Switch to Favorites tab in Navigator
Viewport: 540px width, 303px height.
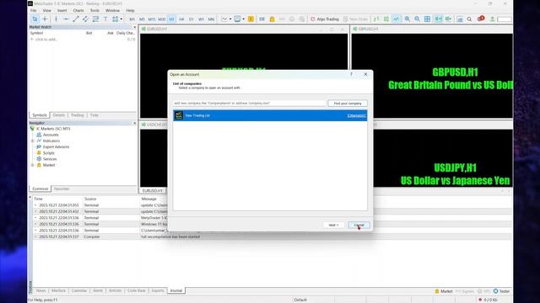click(x=62, y=189)
